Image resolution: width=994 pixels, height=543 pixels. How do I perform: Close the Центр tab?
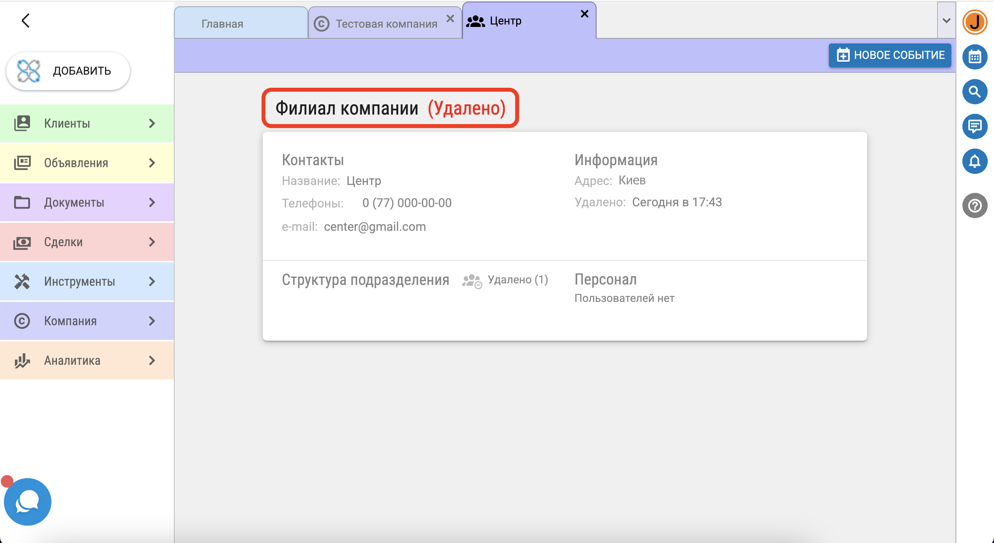coord(584,14)
